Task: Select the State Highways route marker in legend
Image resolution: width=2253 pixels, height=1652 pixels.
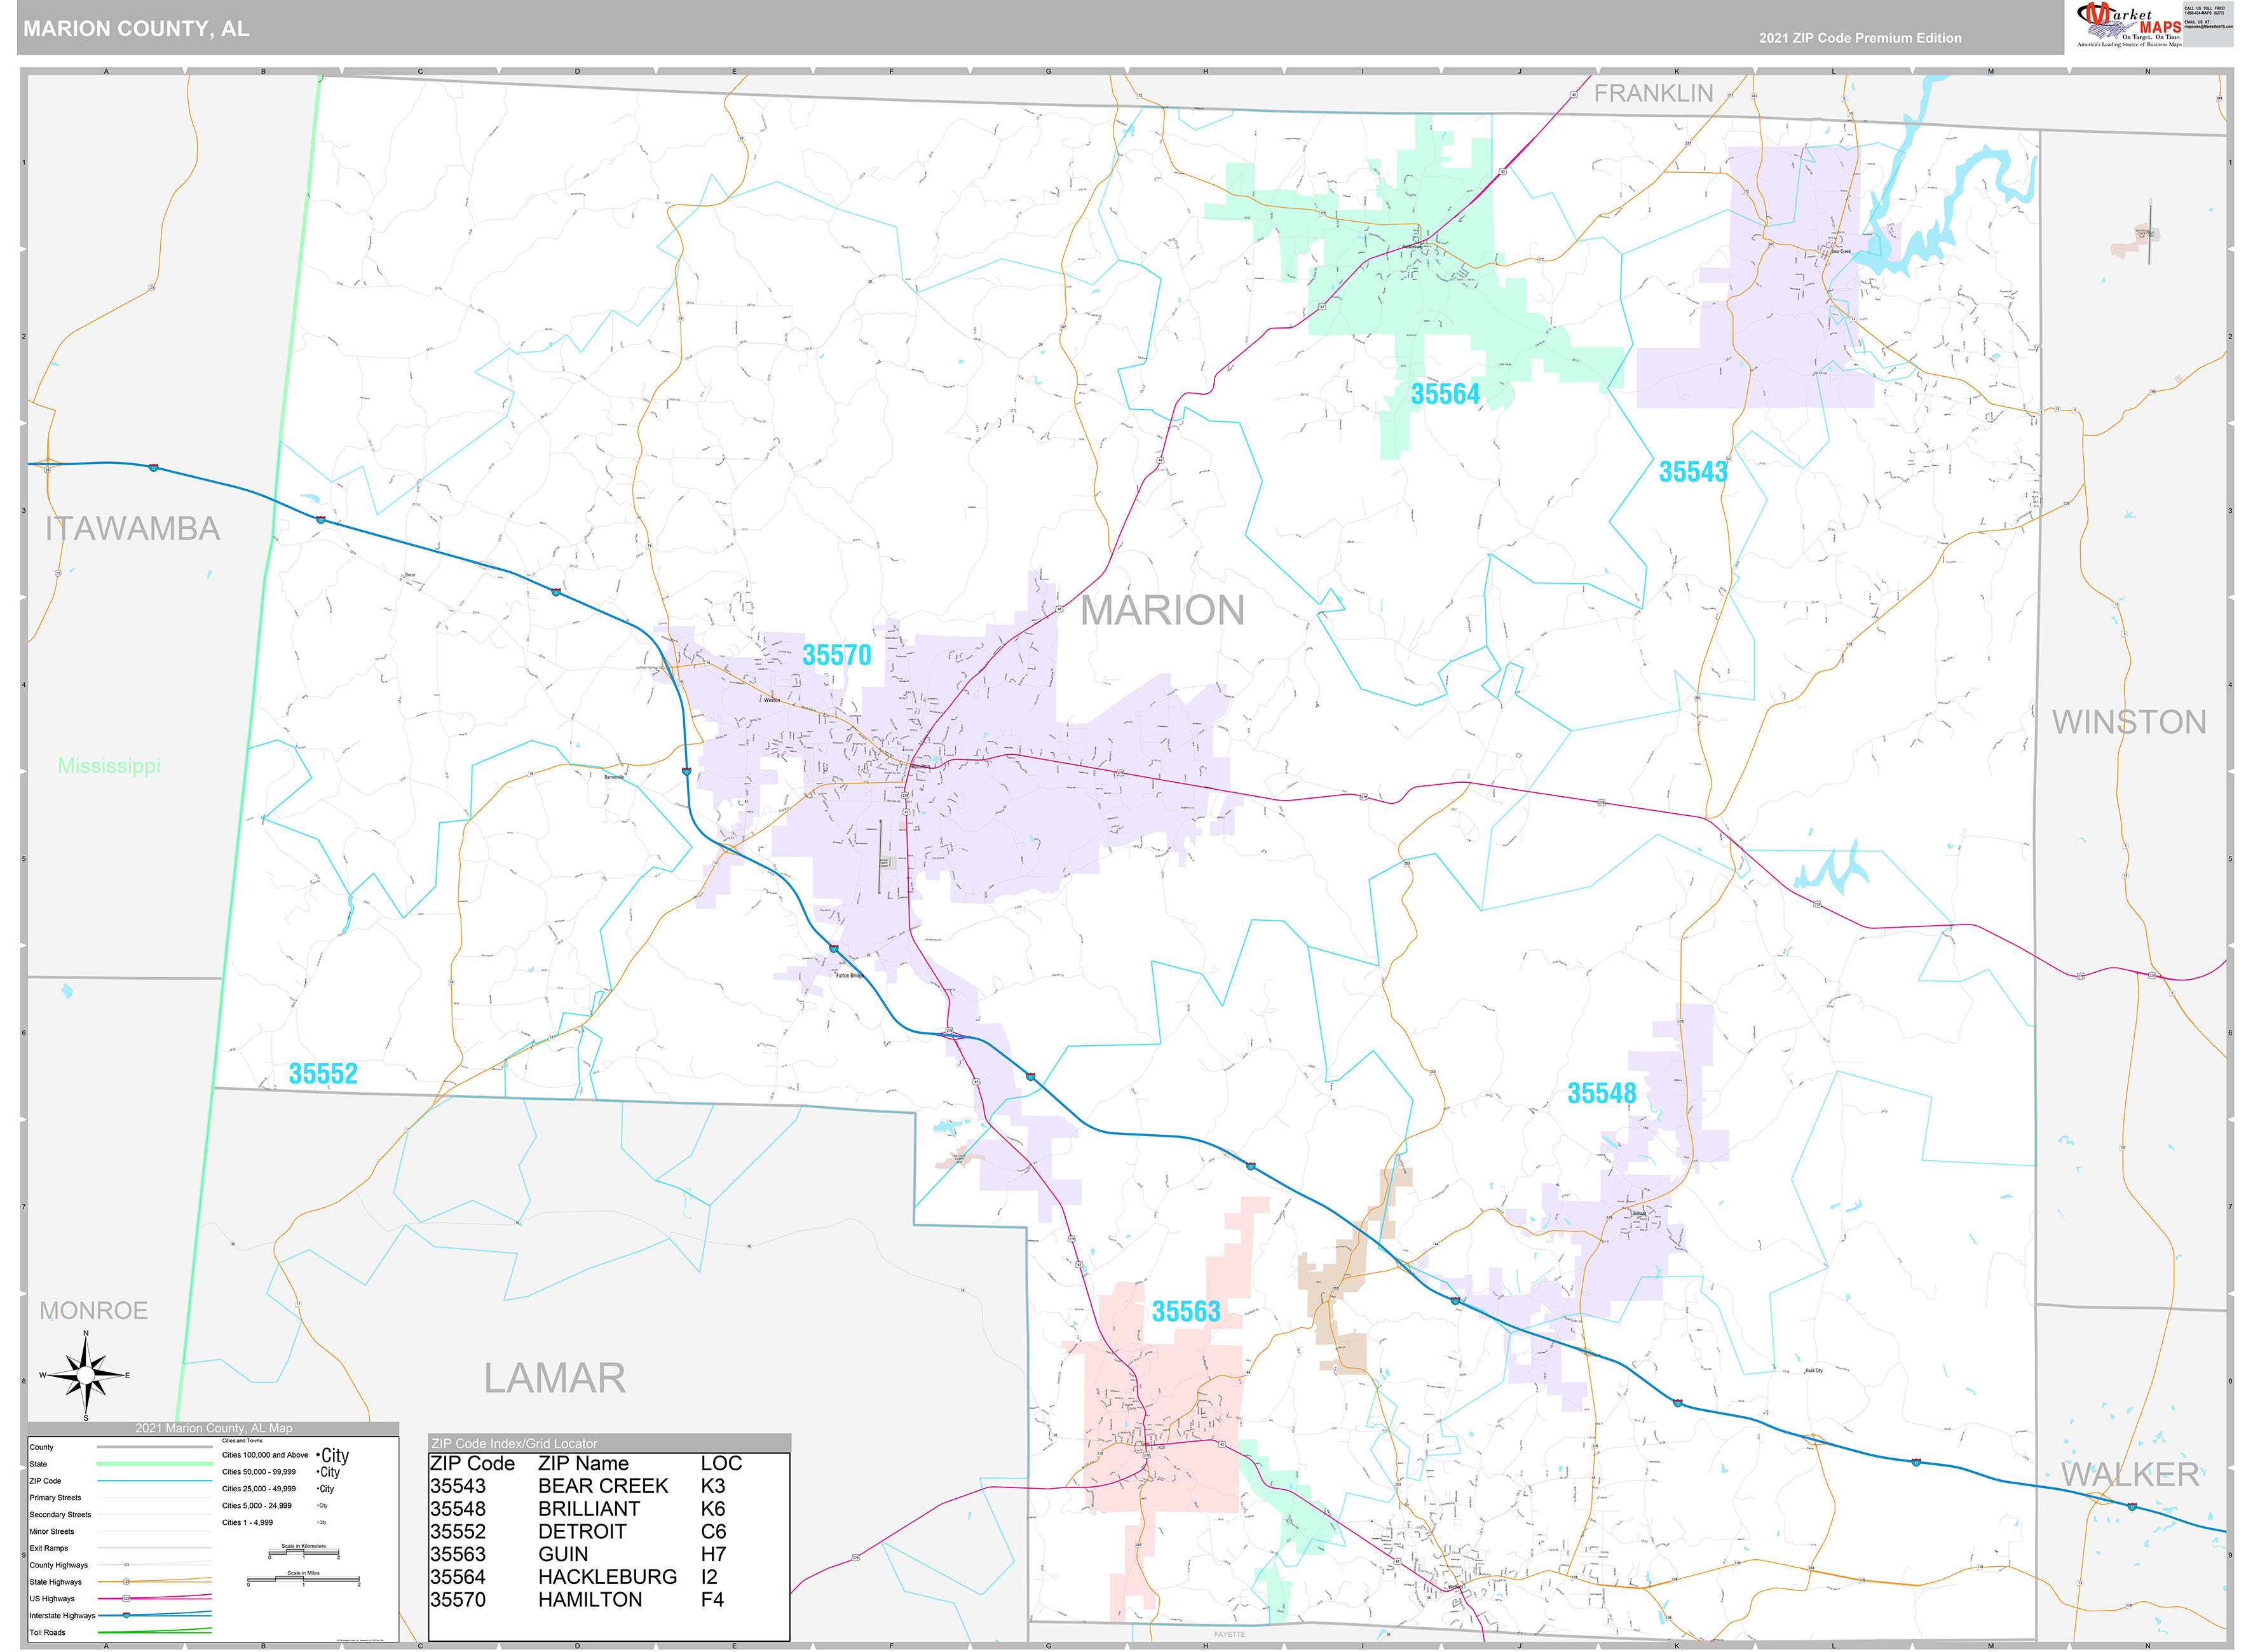Action: (x=126, y=1582)
